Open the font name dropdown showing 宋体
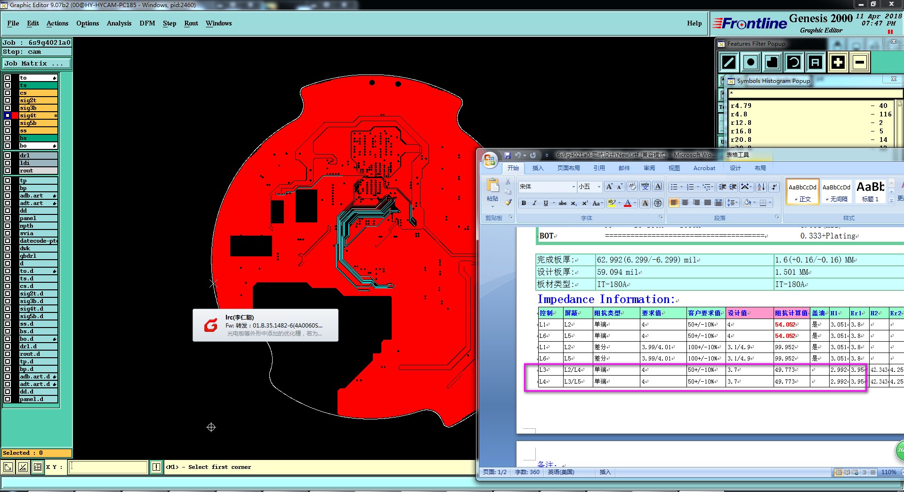The image size is (904, 492). pos(573,187)
